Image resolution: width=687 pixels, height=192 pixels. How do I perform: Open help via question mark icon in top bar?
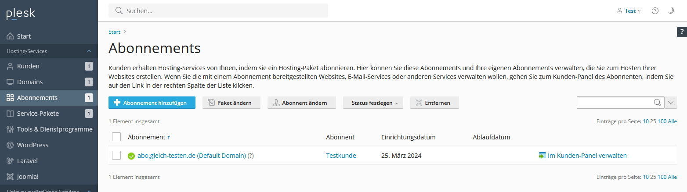click(655, 11)
